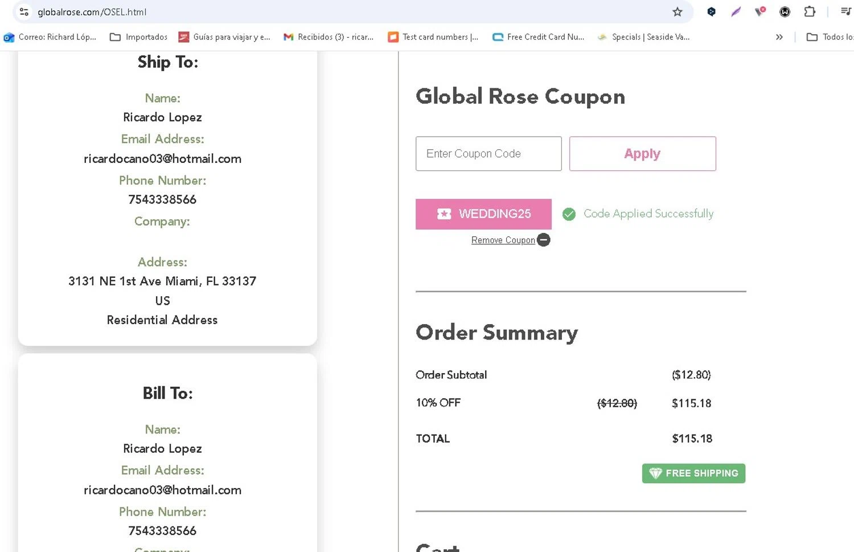854x552 pixels.
Task: Click the purple feather extension icon
Action: (x=736, y=12)
